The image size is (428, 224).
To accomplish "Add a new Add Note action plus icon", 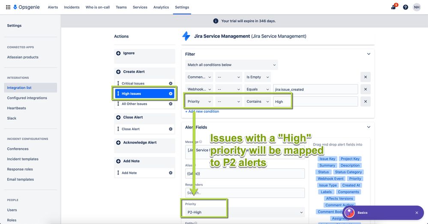I will click(x=118, y=161).
